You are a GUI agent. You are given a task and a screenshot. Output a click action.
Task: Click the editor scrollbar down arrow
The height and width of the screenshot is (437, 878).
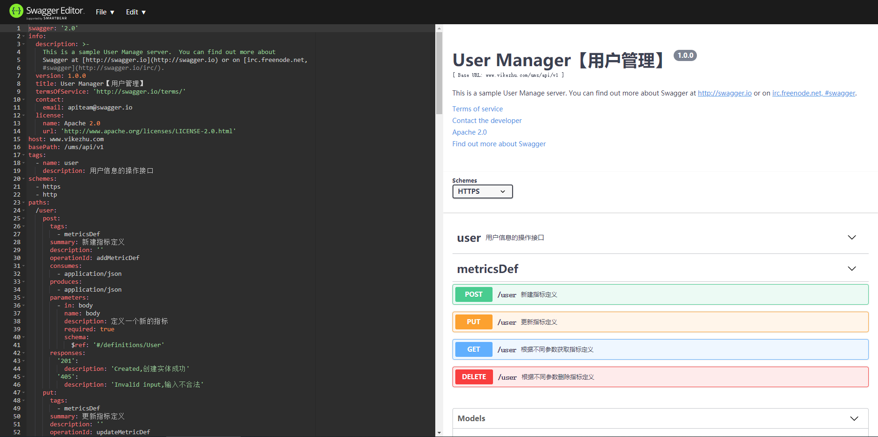point(439,433)
